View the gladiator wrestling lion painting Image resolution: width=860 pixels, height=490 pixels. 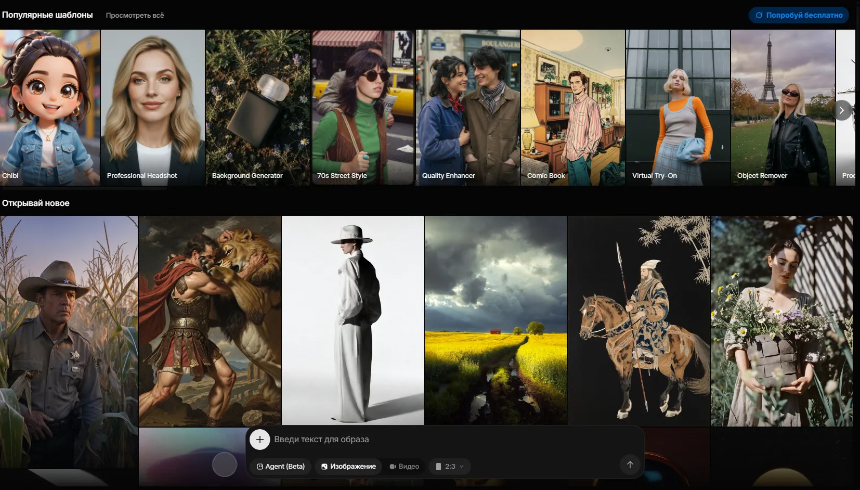pos(210,321)
